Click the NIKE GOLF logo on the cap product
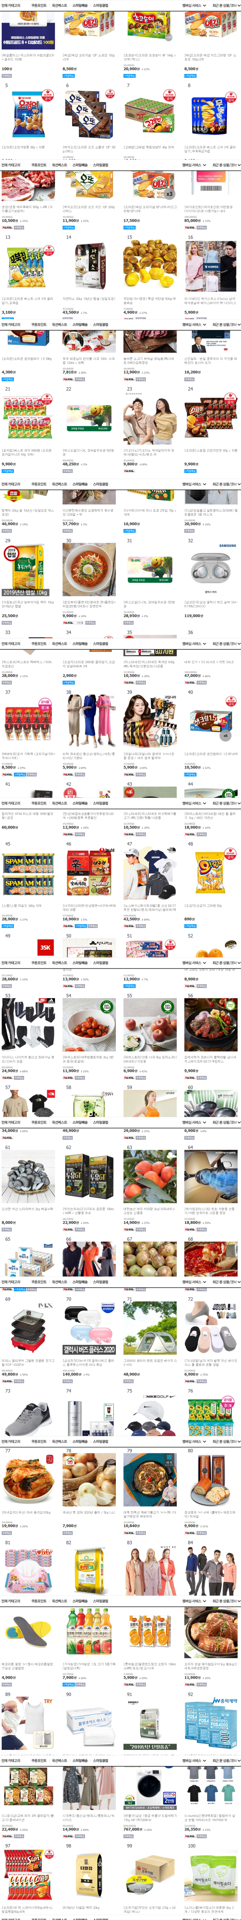 pos(155,1396)
